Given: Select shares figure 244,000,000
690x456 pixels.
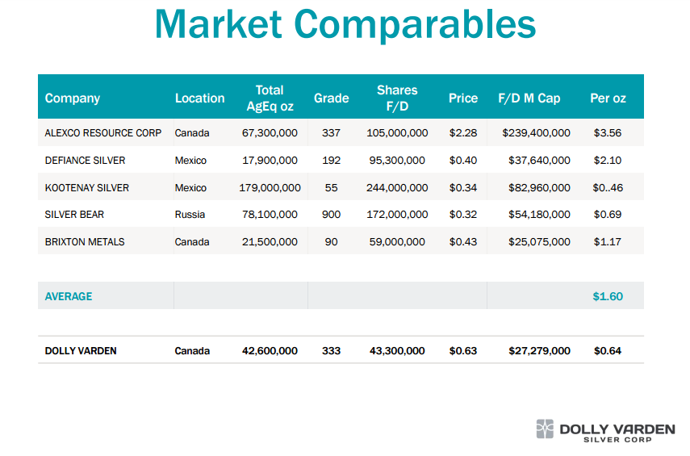Looking at the screenshot, I should (397, 188).
